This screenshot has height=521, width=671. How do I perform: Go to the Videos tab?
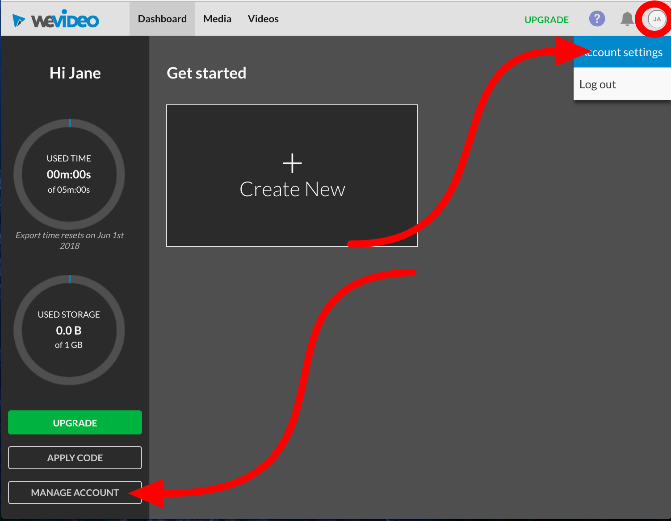263,19
